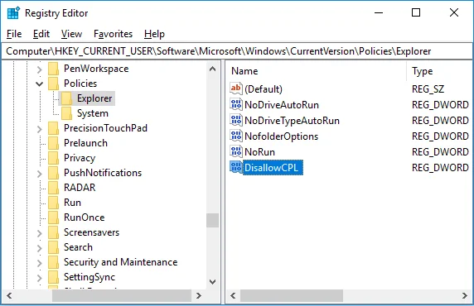The width and height of the screenshot is (474, 306).
Task: Click the tree pane scroll right arrow
Action: pos(199,295)
